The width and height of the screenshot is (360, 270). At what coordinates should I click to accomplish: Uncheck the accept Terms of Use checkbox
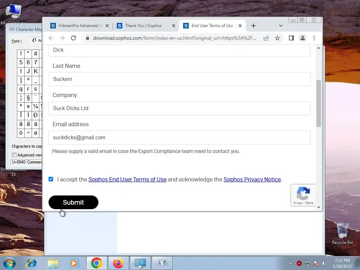pyautogui.click(x=51, y=179)
